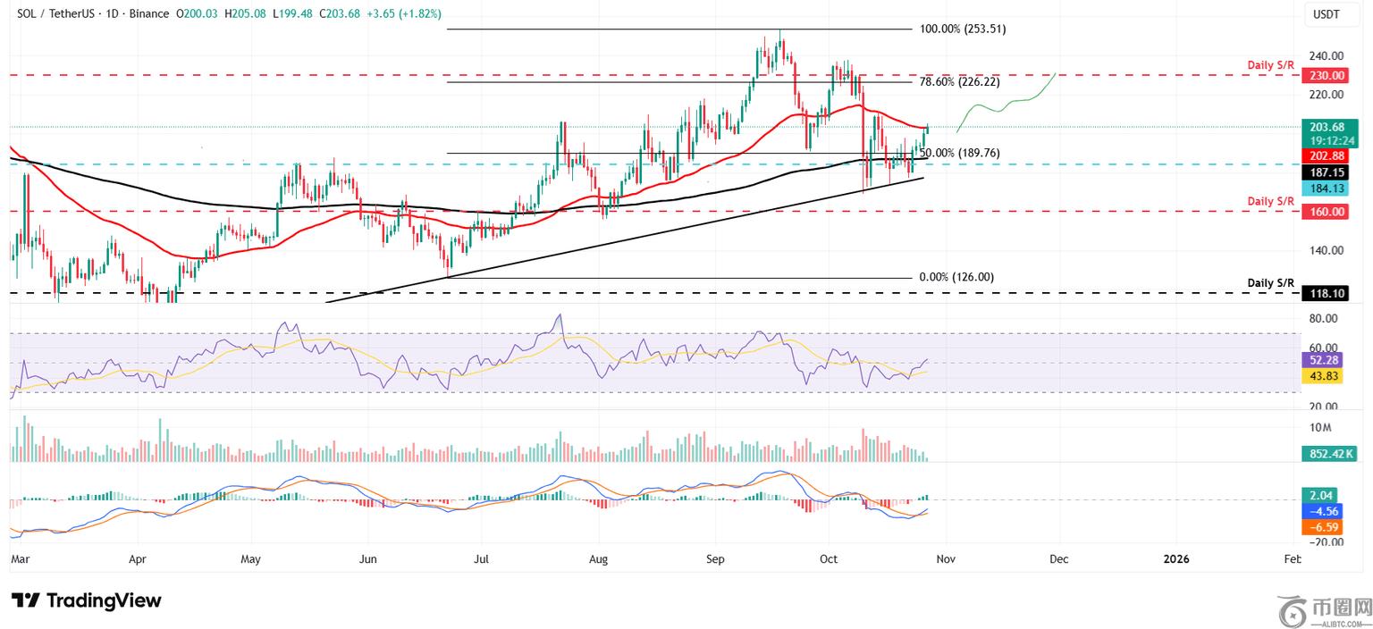
Task: Select the yellow 43.83 RSI average tag
Action: coord(1325,377)
